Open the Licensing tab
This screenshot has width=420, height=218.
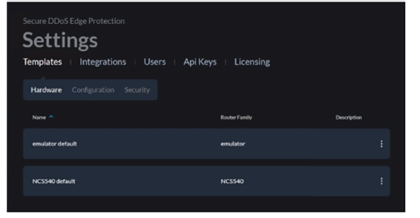click(x=252, y=62)
